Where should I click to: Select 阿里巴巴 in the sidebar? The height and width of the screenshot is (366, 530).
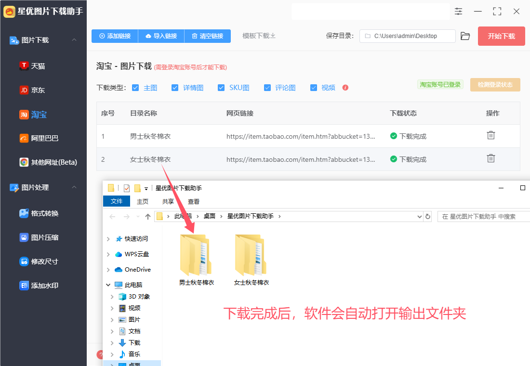click(x=39, y=138)
